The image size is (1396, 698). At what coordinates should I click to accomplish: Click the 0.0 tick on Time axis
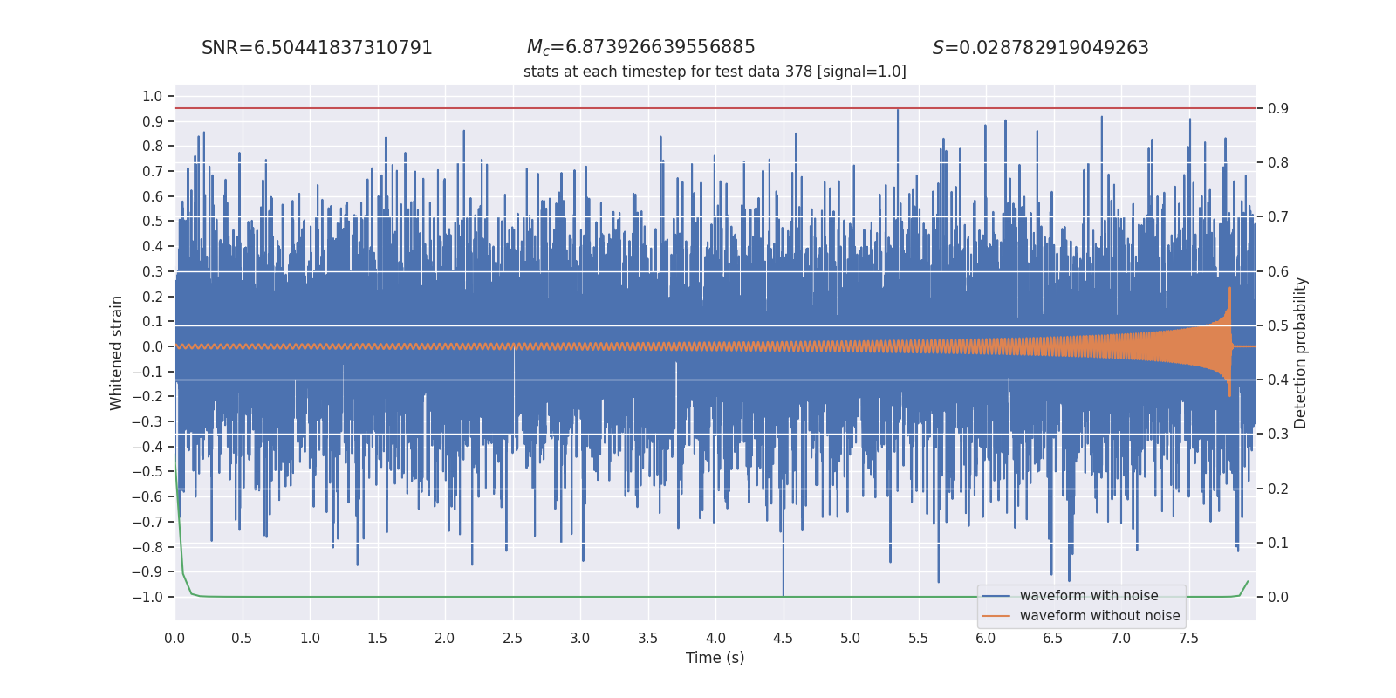[174, 638]
